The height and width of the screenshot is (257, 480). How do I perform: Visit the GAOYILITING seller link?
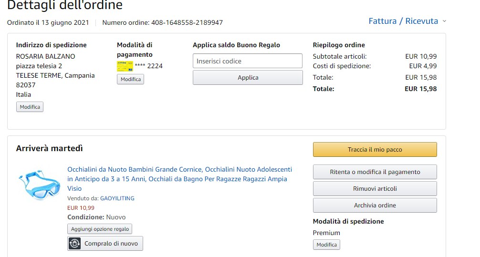(117, 198)
